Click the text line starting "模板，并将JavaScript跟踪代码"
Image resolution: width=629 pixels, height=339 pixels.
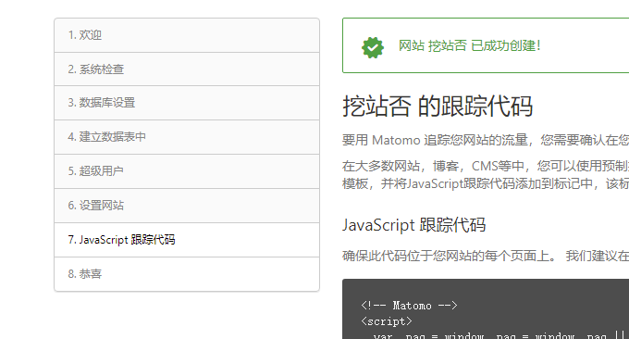tap(486, 183)
